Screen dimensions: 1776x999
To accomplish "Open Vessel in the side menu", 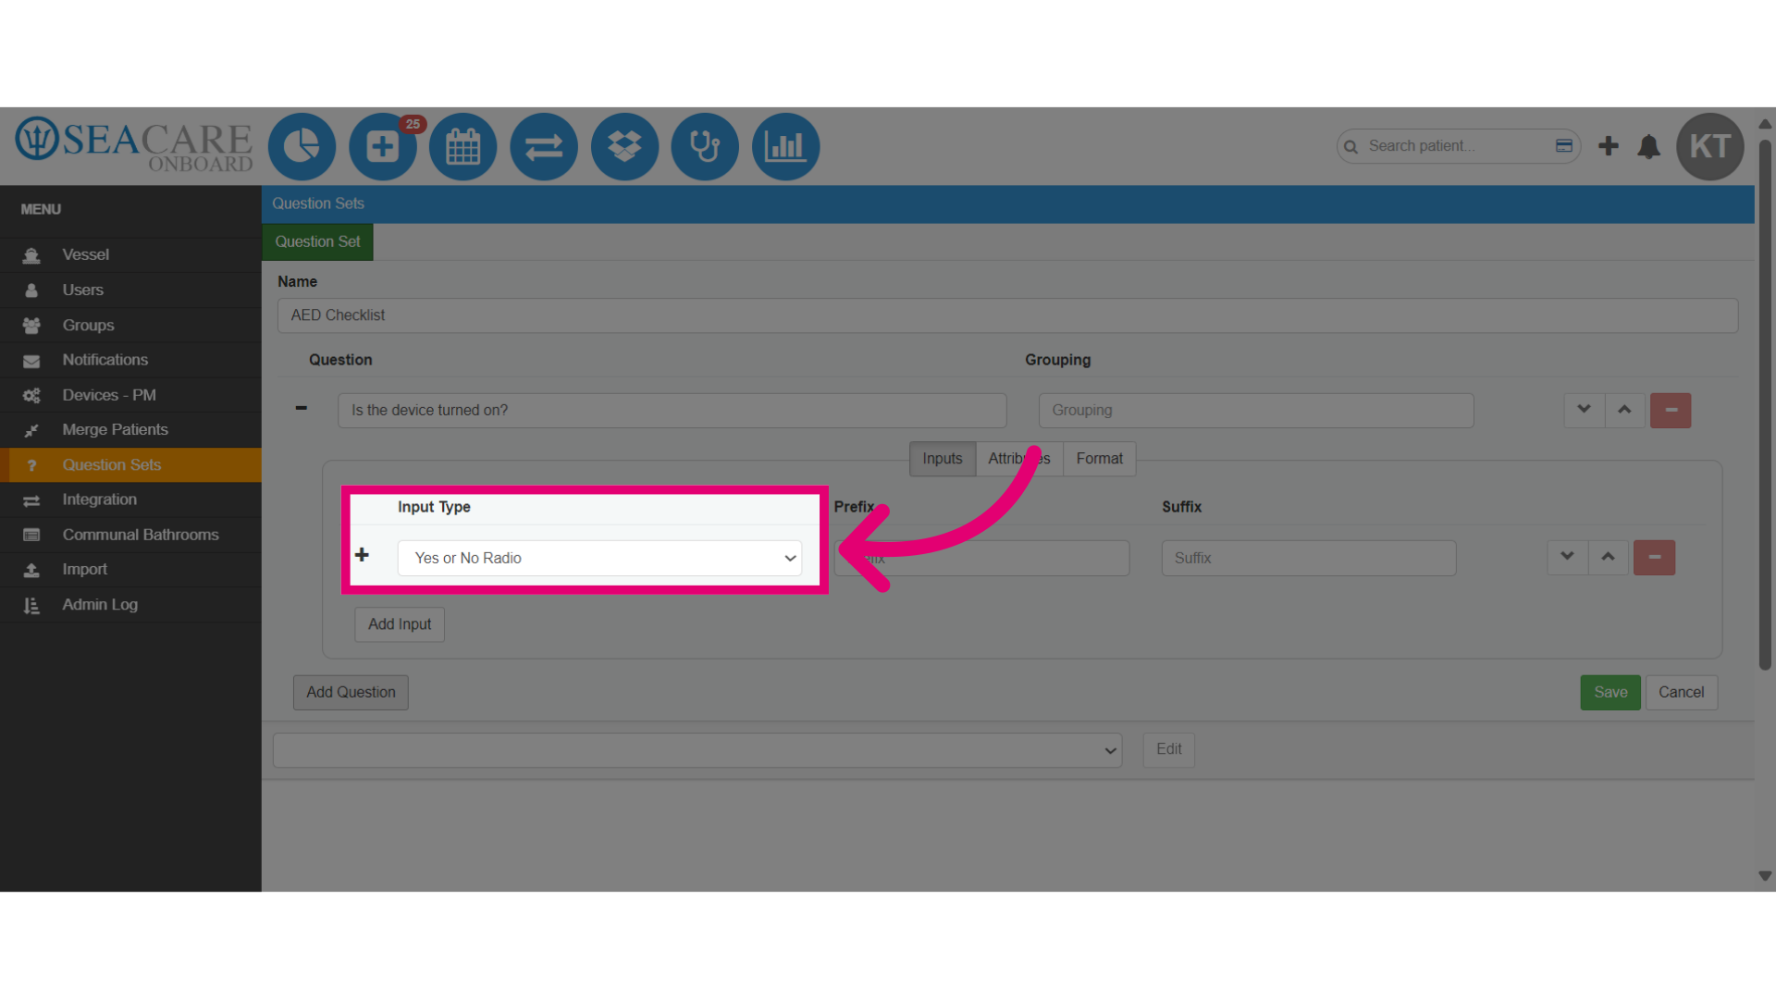I will [x=130, y=254].
